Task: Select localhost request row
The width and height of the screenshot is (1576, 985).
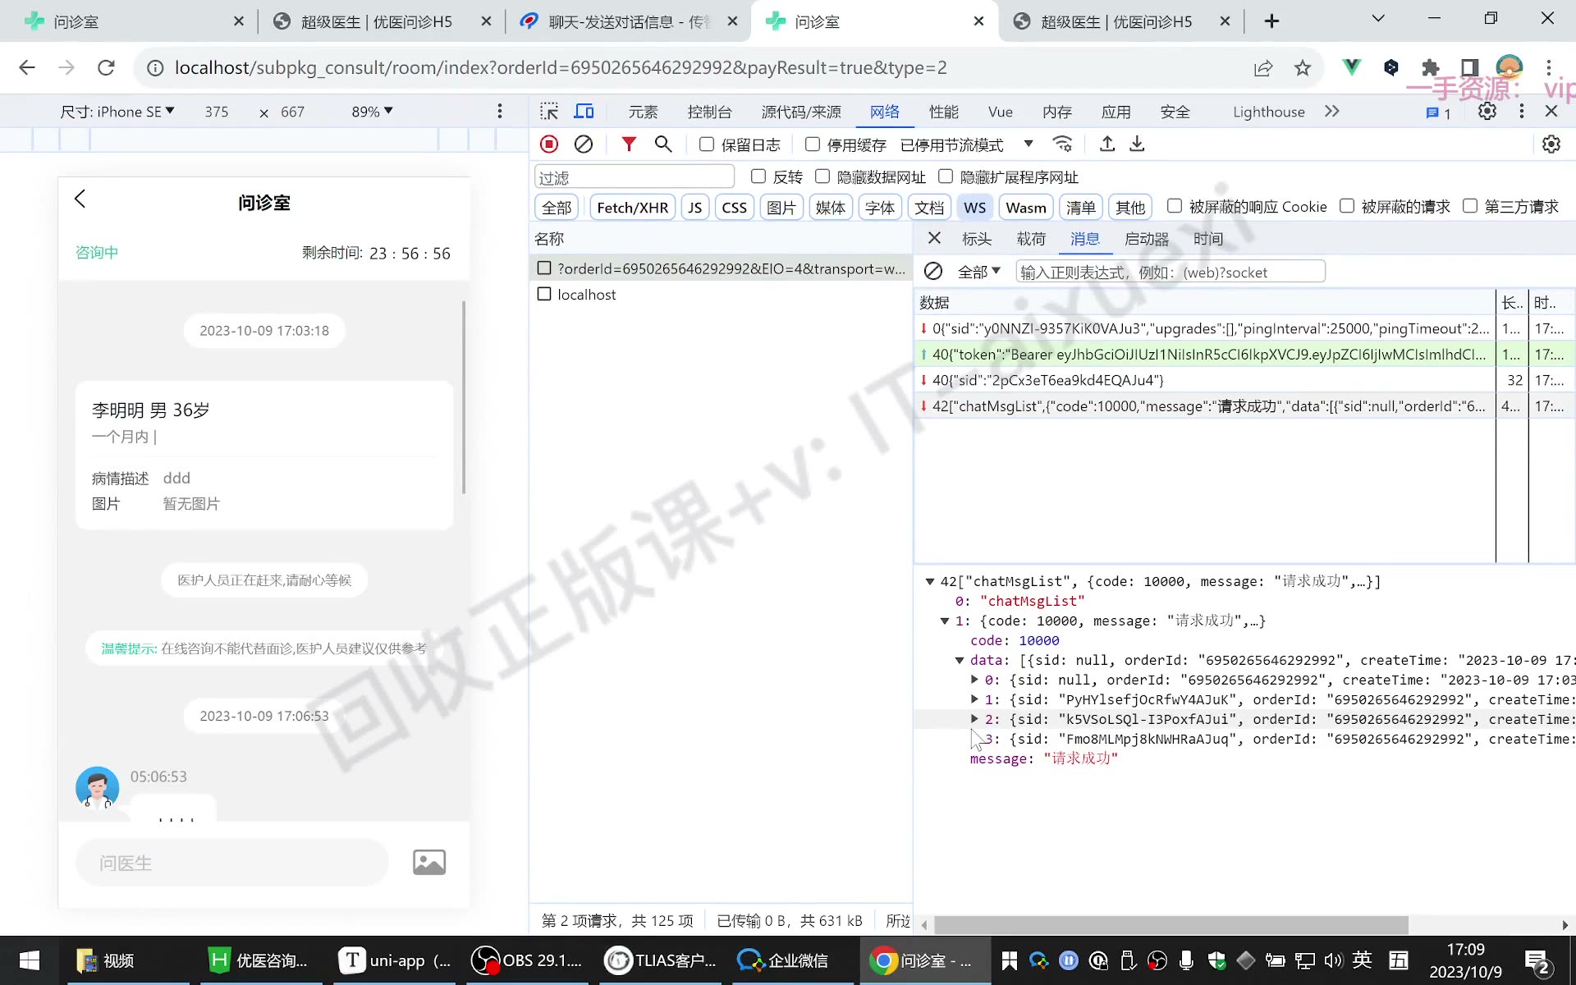Action: coord(721,294)
